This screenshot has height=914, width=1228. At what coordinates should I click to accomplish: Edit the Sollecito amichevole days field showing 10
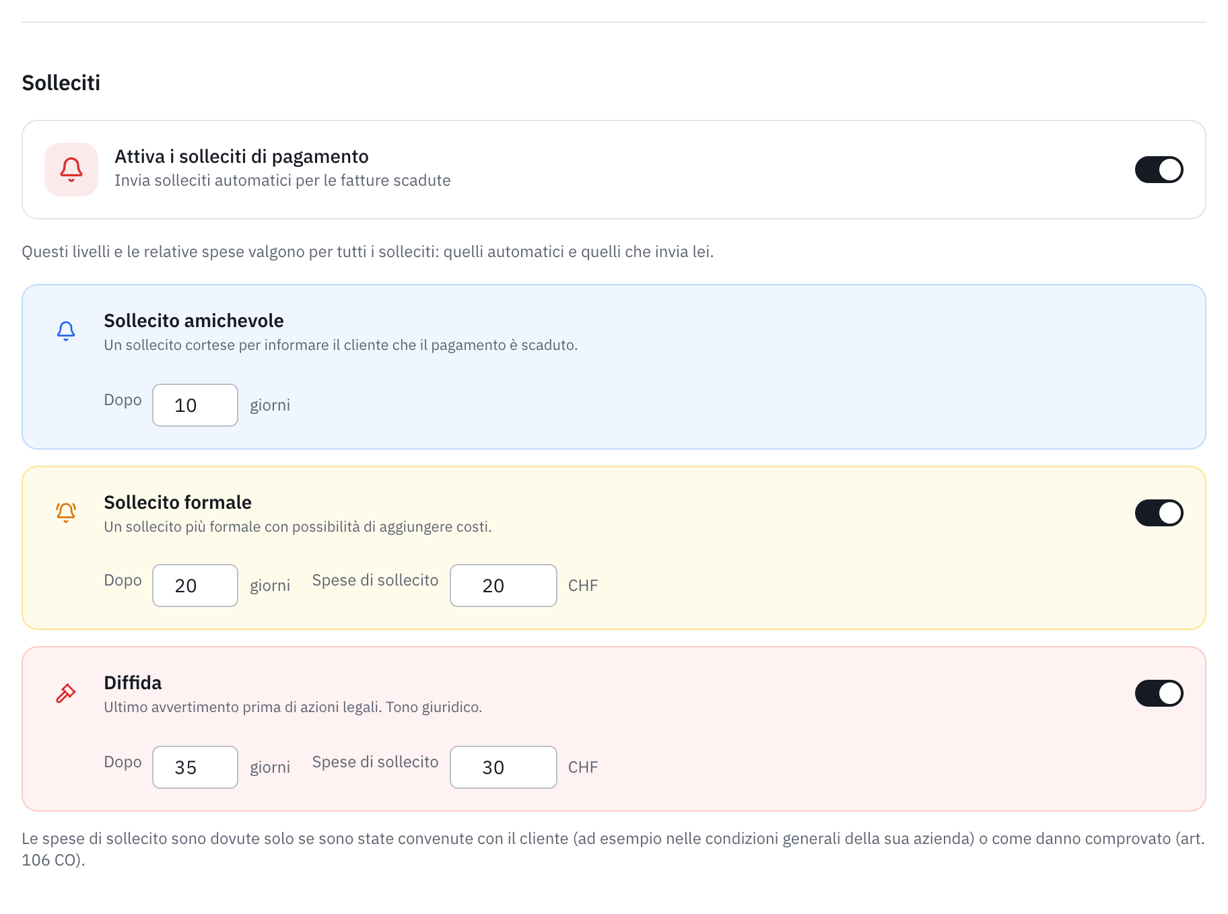(x=195, y=405)
